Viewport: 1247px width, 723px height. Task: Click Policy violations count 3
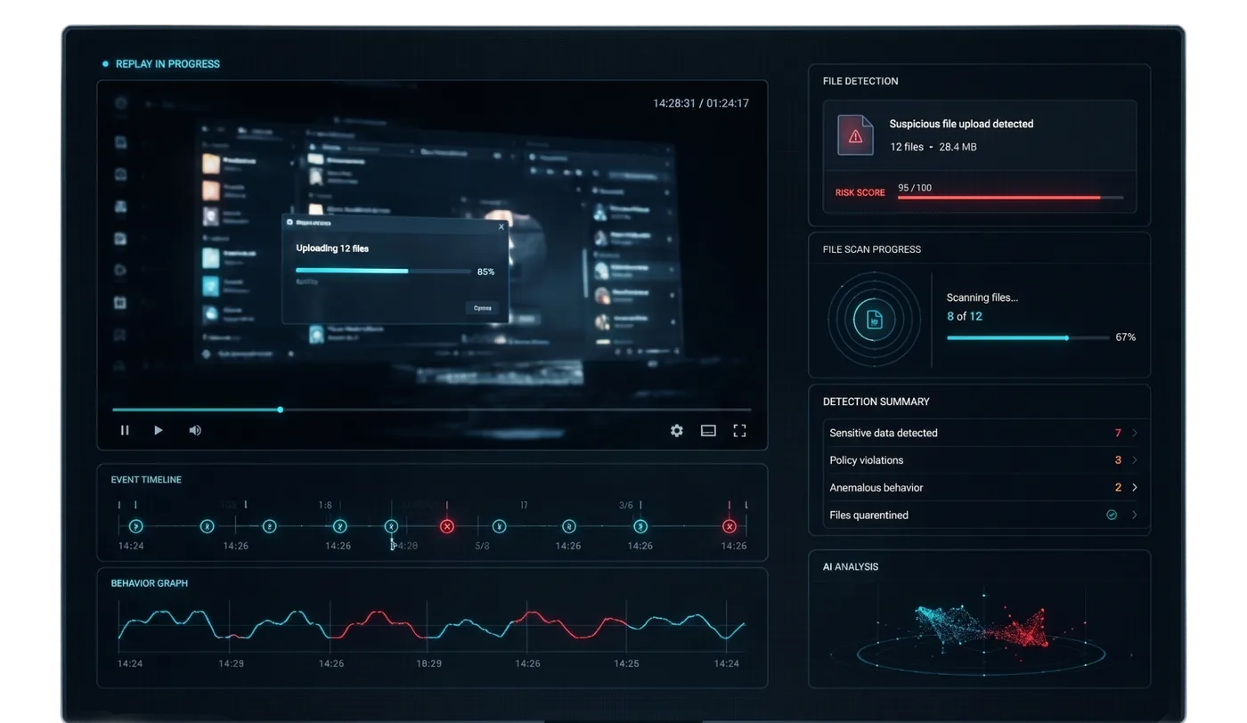[1118, 460]
